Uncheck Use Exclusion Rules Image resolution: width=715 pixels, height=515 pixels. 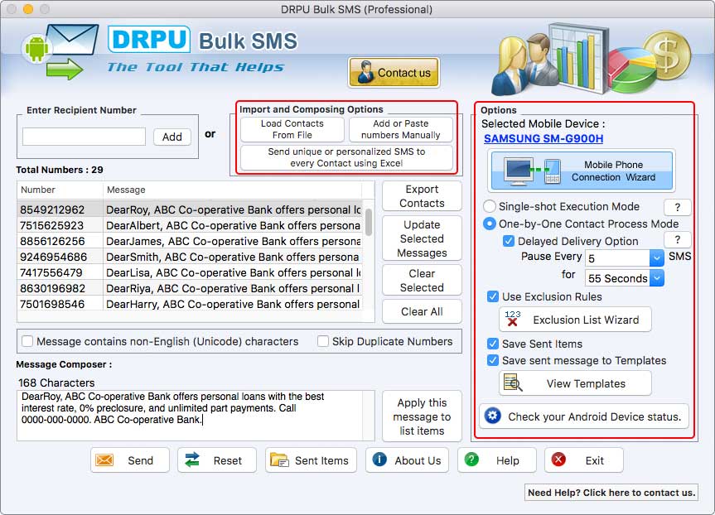[x=492, y=296]
